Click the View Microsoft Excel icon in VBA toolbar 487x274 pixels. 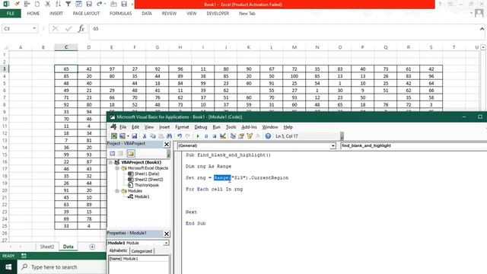[114, 136]
